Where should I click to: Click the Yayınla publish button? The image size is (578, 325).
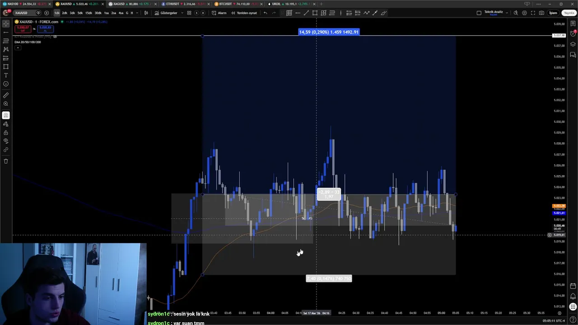click(569, 13)
